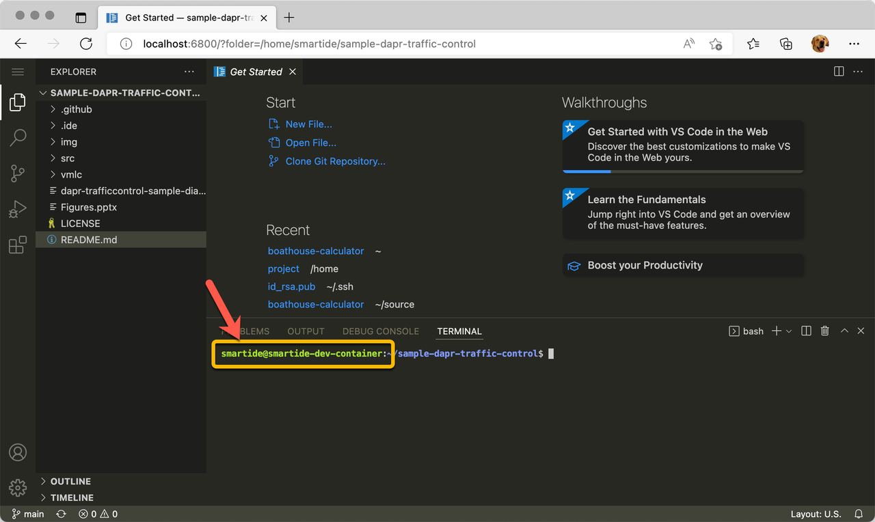The image size is (875, 522).
Task: Collapse SAMPLE-DAPR-TRAFFIC-CONT... root folder
Action: [121, 93]
